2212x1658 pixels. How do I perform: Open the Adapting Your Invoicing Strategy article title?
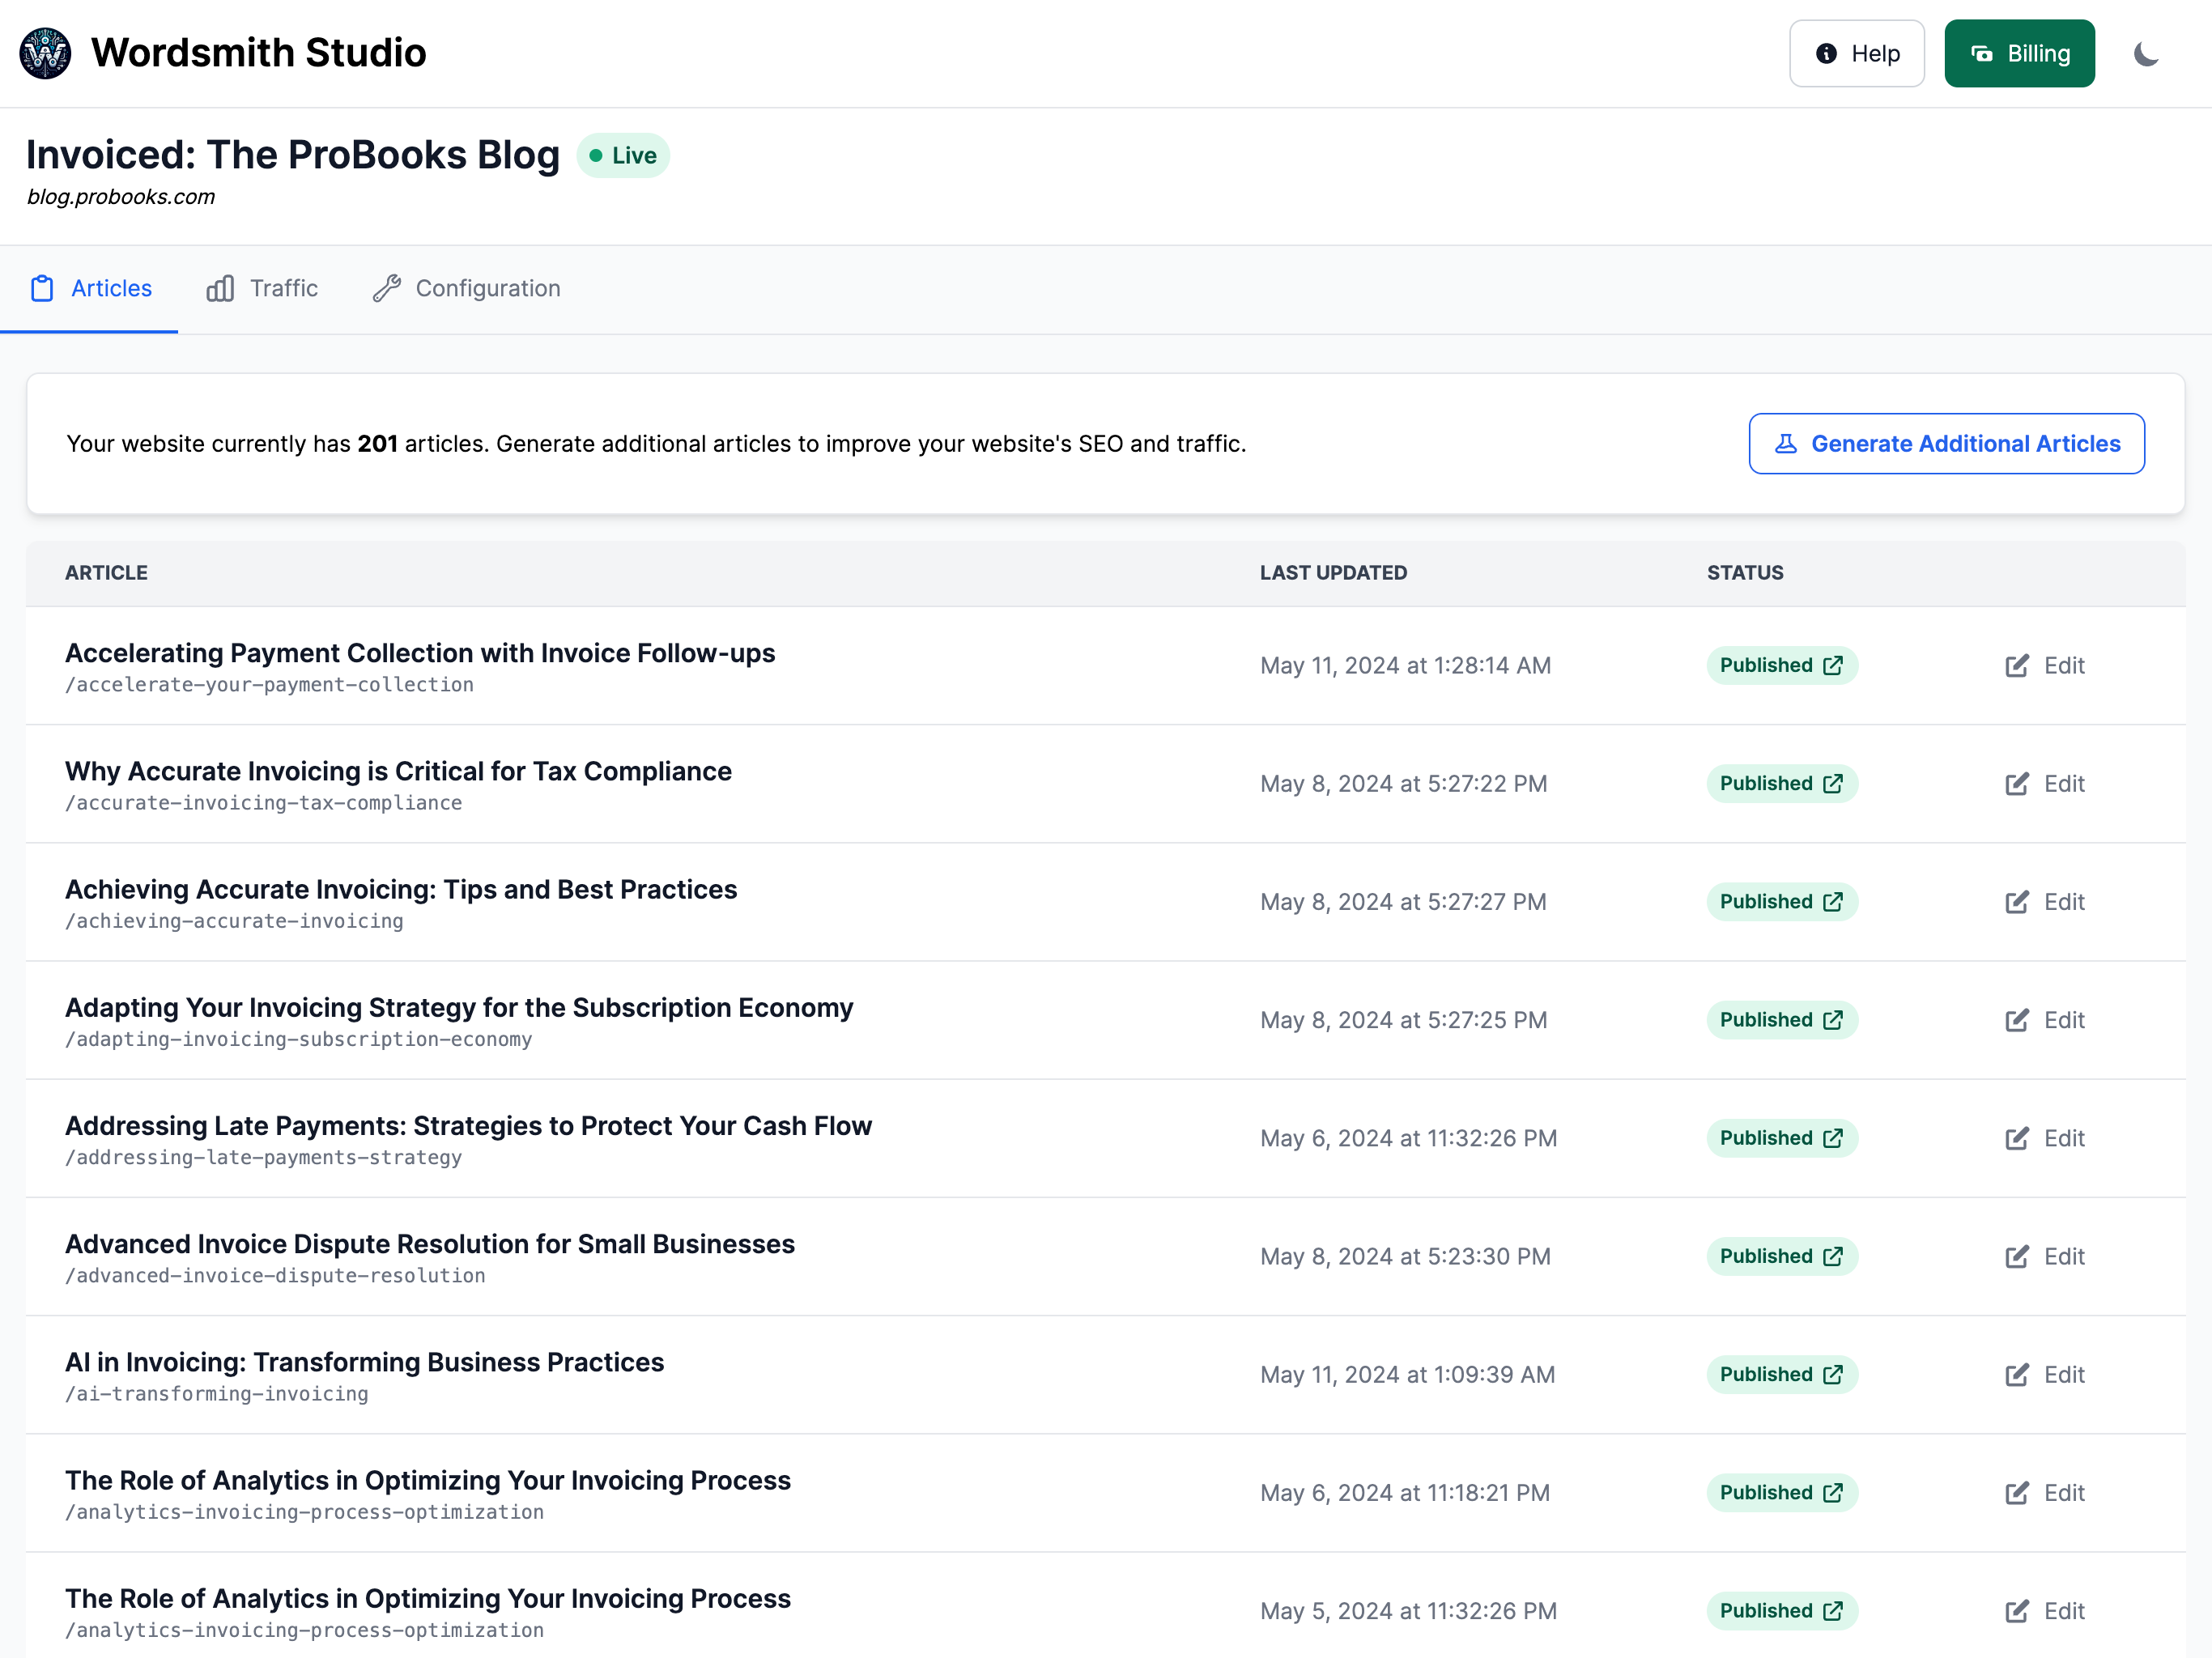pos(459,1008)
